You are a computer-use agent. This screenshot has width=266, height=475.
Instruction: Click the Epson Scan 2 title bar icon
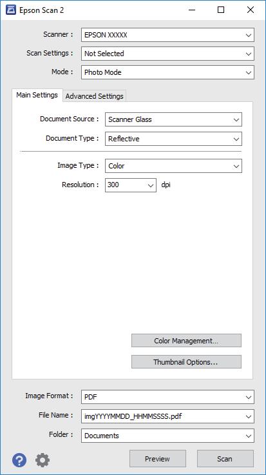click(10, 10)
